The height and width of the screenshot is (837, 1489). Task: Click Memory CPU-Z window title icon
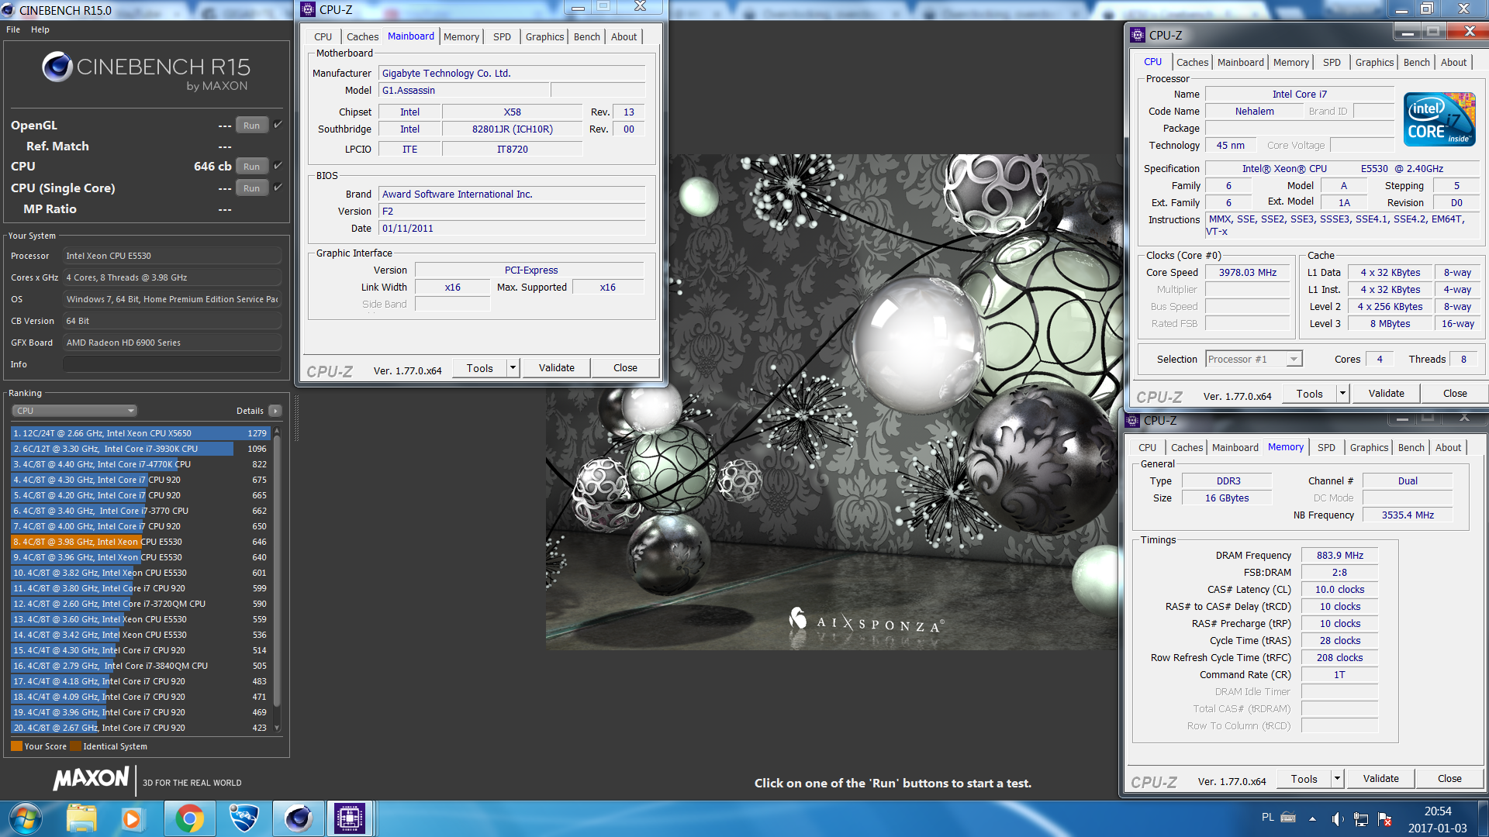[1132, 420]
